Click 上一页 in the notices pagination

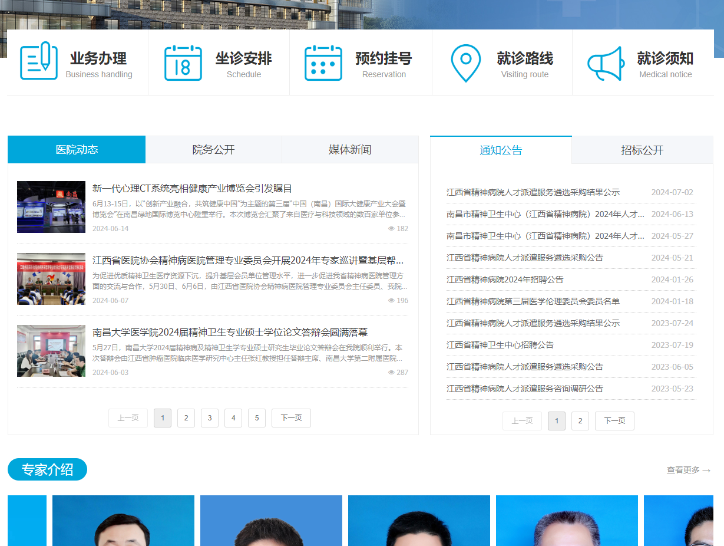(x=522, y=421)
